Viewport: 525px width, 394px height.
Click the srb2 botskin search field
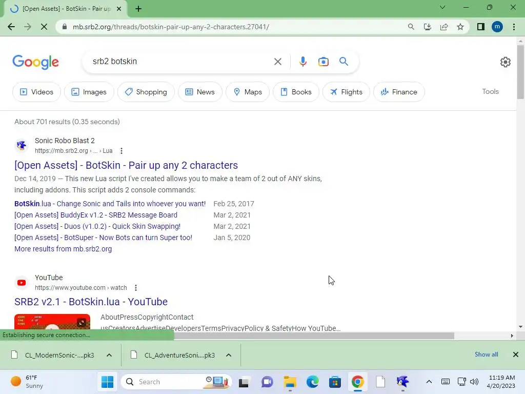[x=181, y=62]
